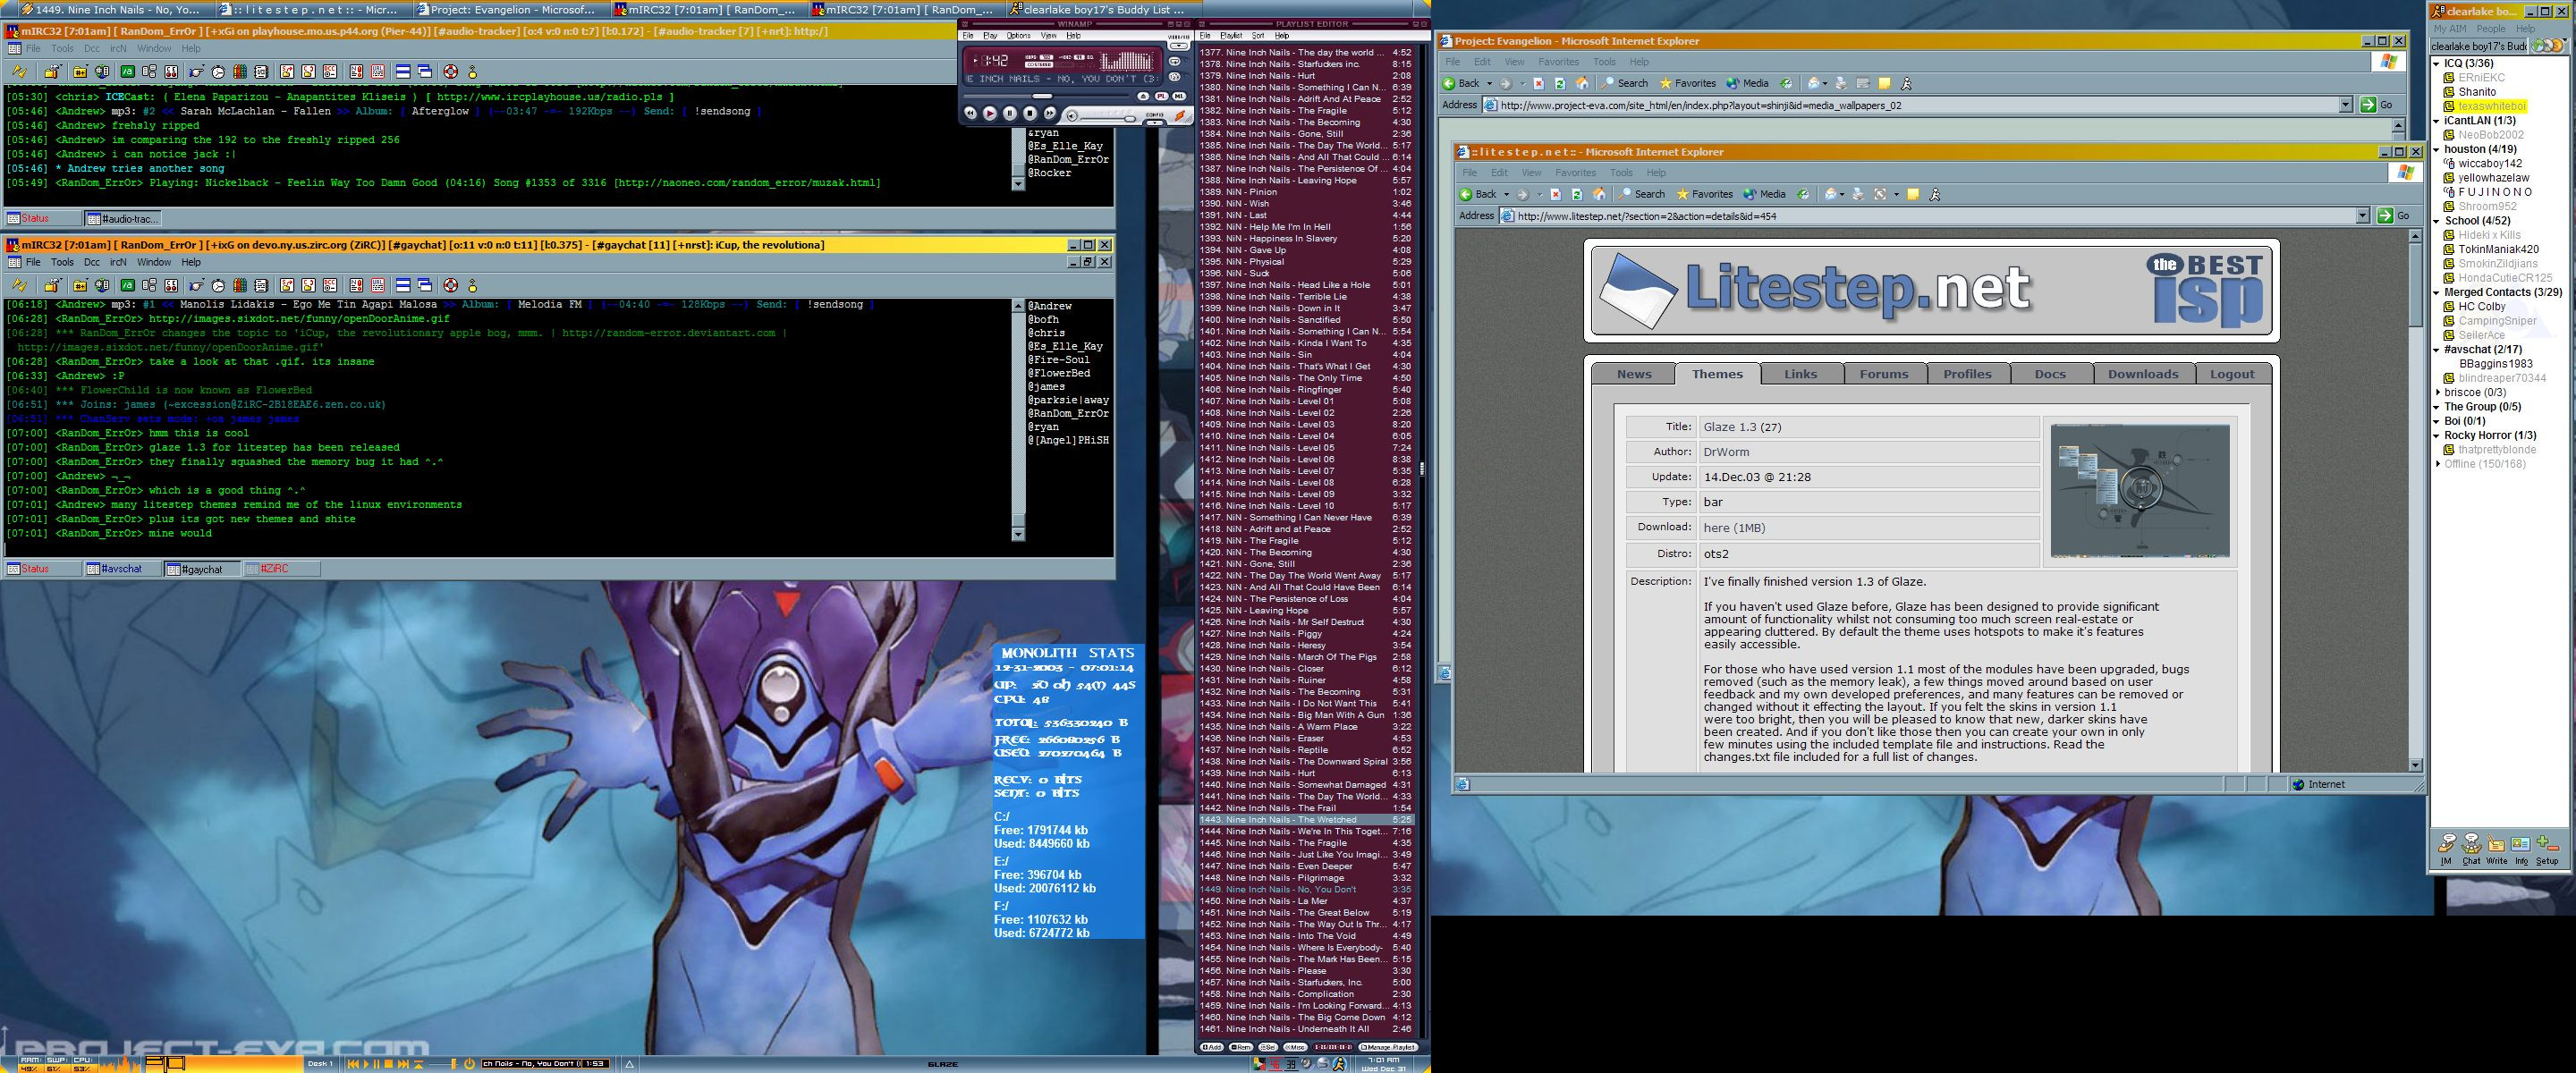Click Stop icon in litestep.net browser
Screen dimensions: 2576x1073
coord(1556,194)
